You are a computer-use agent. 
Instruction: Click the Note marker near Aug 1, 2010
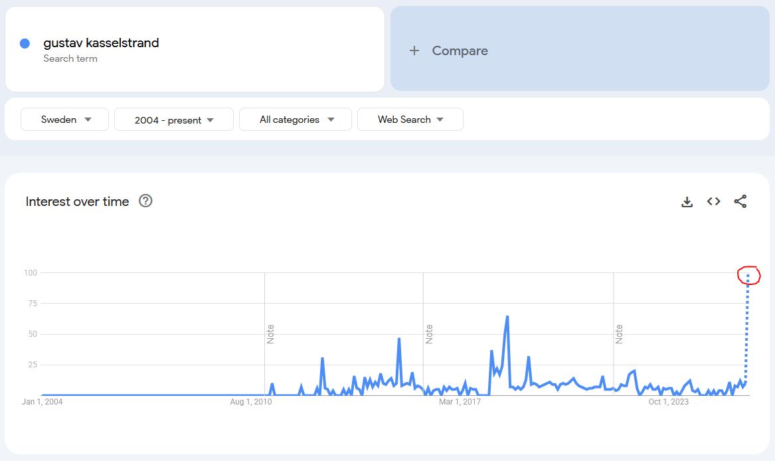270,334
